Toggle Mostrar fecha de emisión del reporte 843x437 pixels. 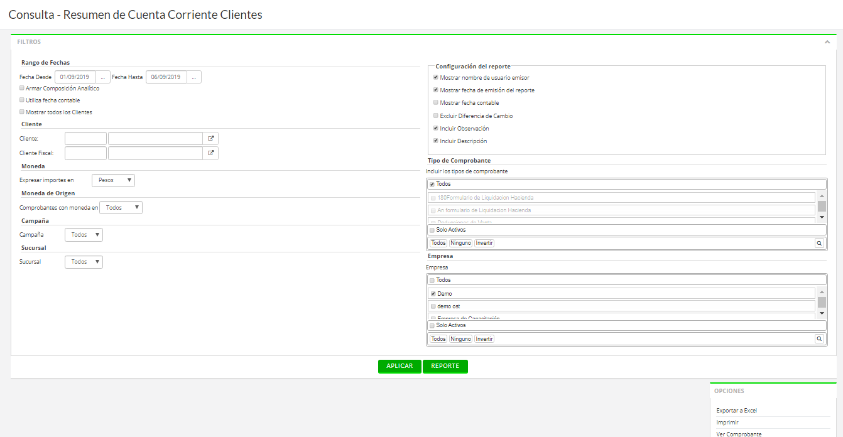[436, 90]
